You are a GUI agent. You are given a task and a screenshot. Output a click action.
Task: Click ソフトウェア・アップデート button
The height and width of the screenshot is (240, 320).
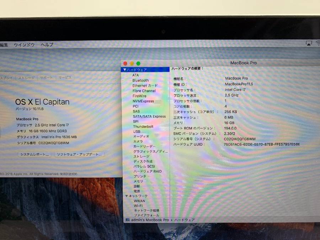pos(80,155)
